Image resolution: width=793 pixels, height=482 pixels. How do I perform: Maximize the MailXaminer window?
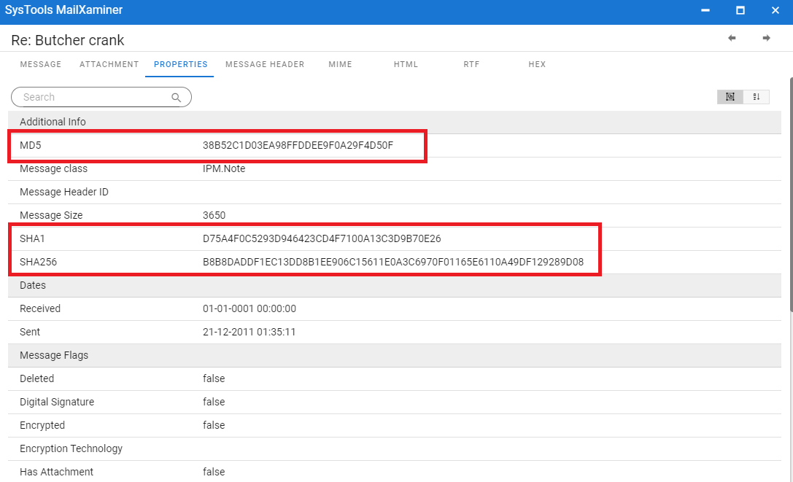740,10
